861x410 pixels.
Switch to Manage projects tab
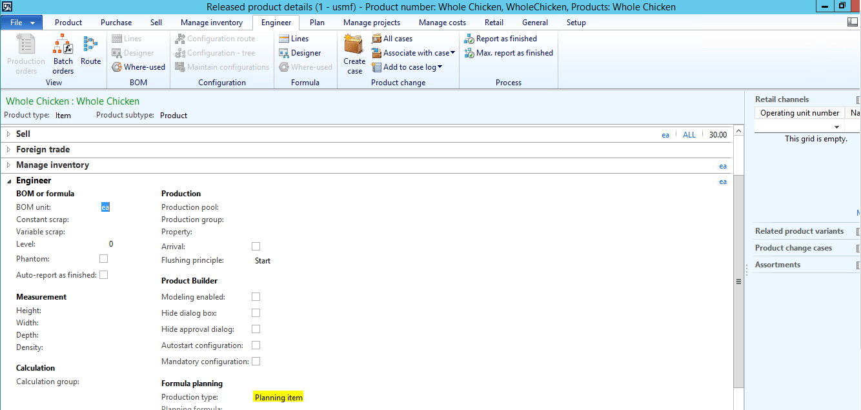[x=372, y=23]
